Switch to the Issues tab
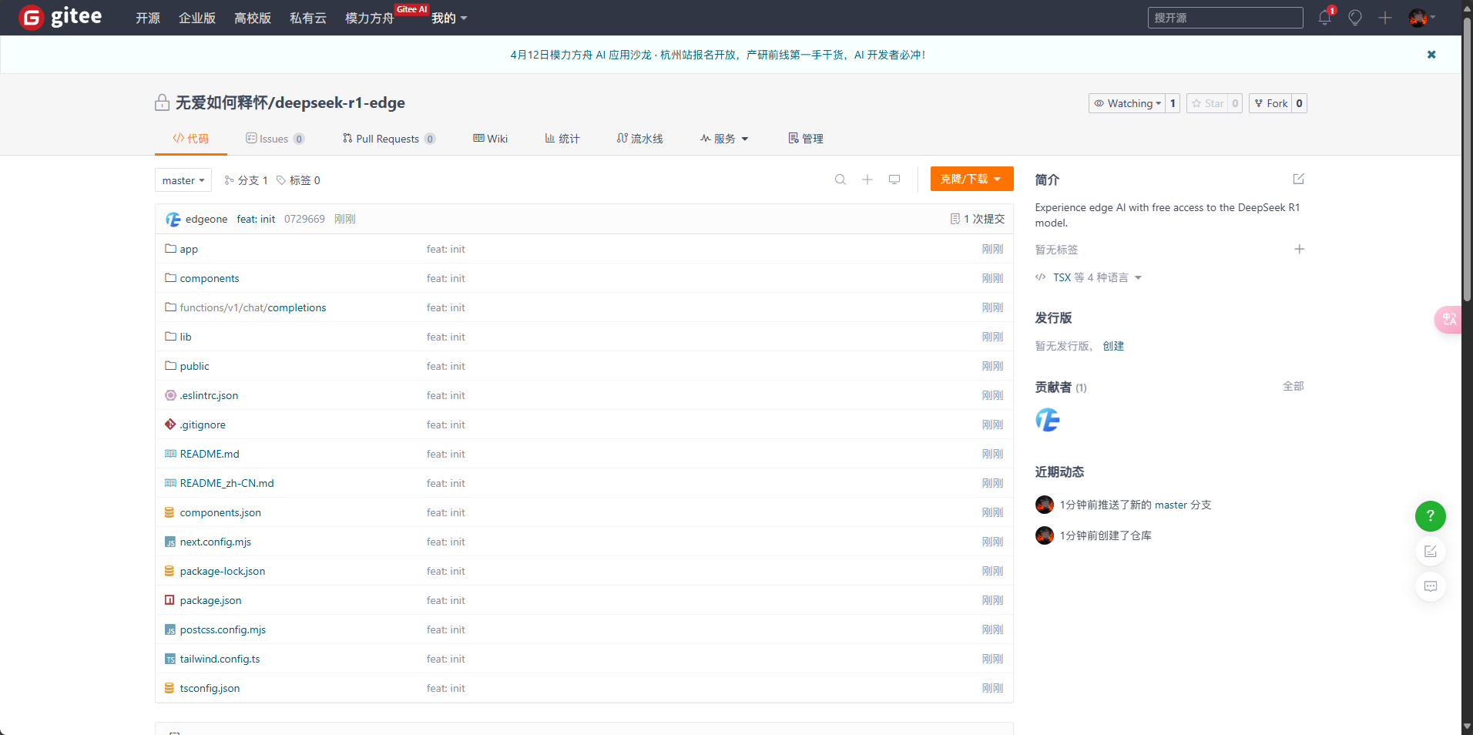Image resolution: width=1473 pixels, height=735 pixels. click(x=275, y=139)
